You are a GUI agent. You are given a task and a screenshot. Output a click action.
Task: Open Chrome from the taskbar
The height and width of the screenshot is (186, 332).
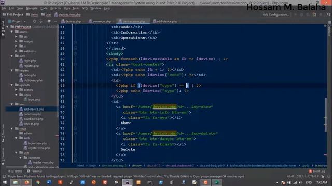pos(38,182)
